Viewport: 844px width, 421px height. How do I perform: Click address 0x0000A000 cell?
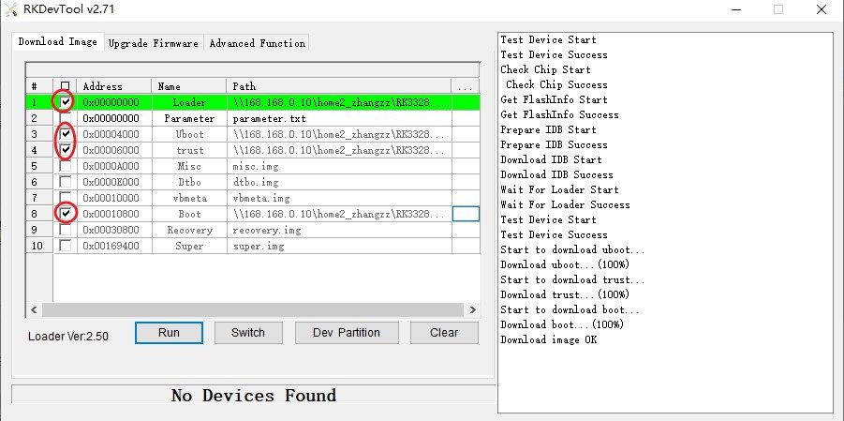pos(114,166)
